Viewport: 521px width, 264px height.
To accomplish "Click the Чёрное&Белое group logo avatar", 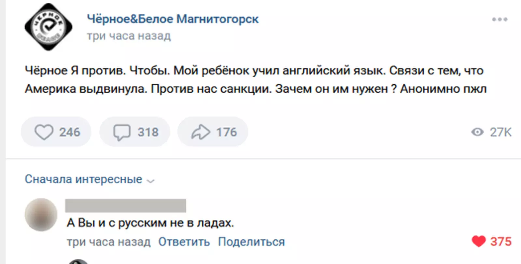I will click(x=49, y=27).
